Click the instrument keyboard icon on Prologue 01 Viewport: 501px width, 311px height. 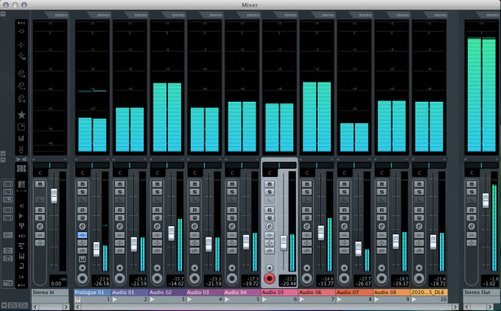[x=82, y=259]
